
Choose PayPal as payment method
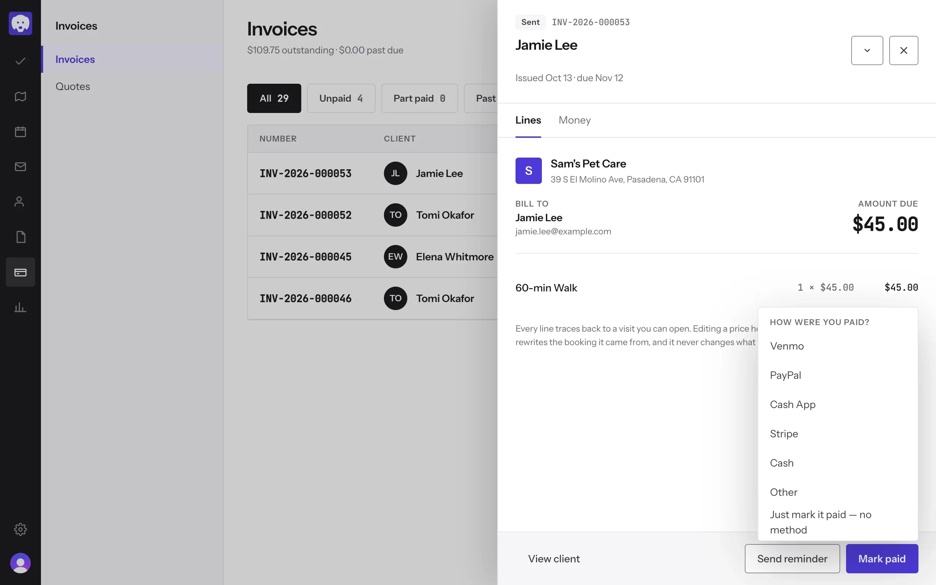(838, 375)
